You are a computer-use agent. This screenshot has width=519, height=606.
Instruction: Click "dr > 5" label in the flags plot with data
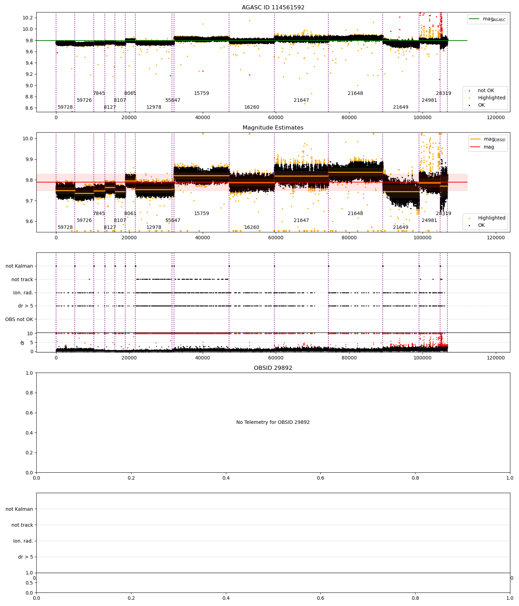(26, 306)
